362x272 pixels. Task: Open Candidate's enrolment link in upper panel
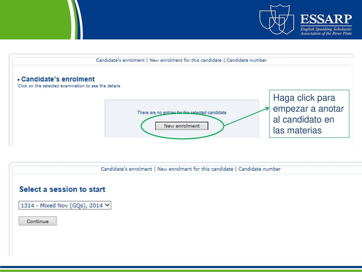tap(120, 60)
